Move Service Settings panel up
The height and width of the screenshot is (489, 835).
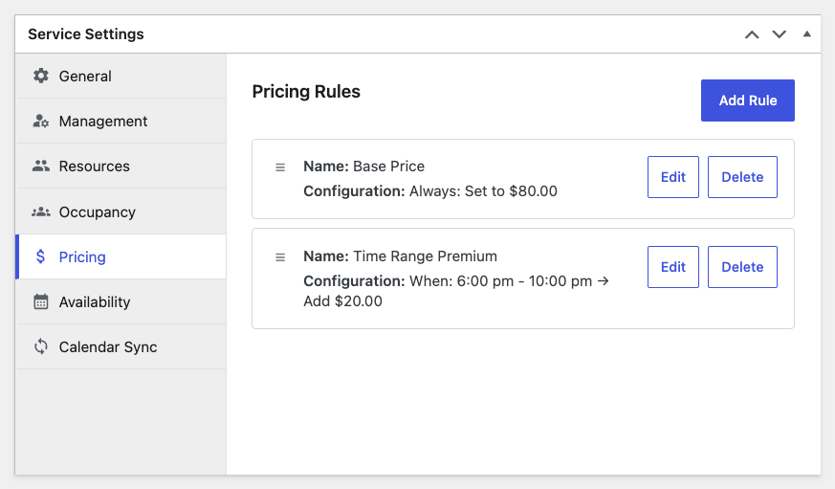pos(752,34)
